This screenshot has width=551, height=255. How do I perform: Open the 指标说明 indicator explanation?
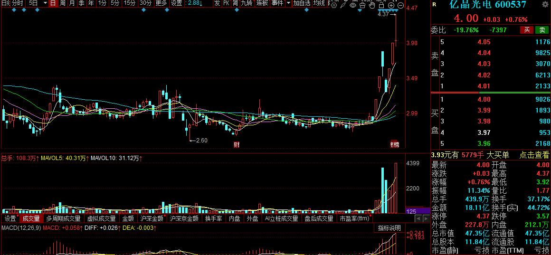tap(389, 227)
